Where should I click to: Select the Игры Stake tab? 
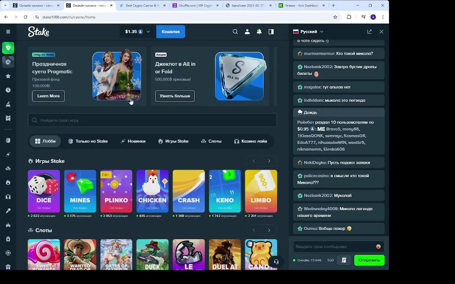(x=173, y=141)
